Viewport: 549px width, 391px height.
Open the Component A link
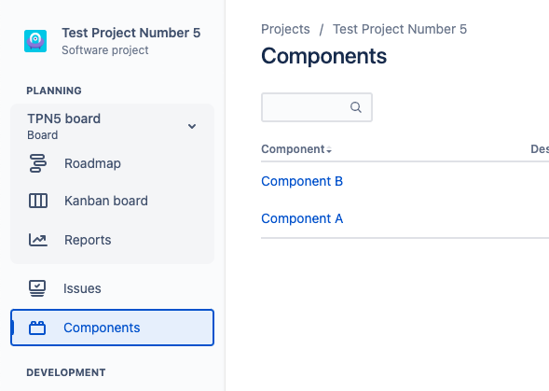pos(302,218)
